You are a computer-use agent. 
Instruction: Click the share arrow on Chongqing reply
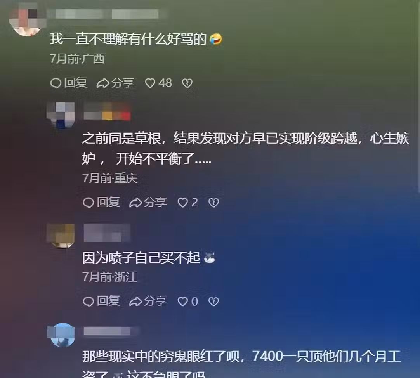(135, 203)
